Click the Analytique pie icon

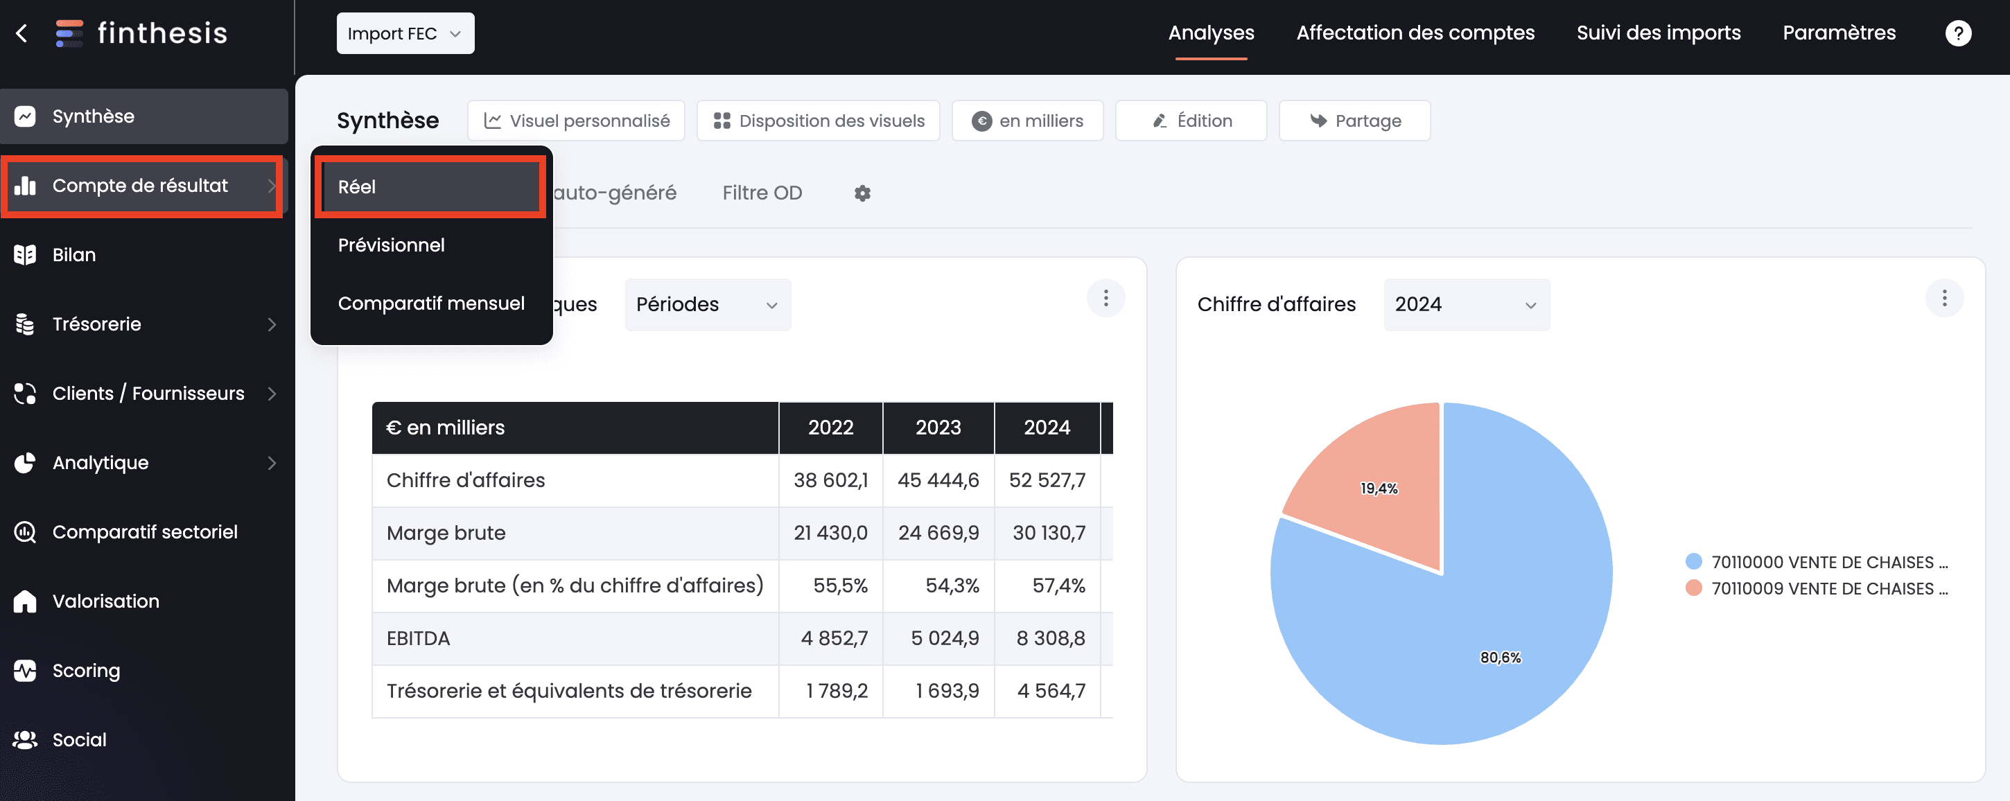tap(25, 464)
